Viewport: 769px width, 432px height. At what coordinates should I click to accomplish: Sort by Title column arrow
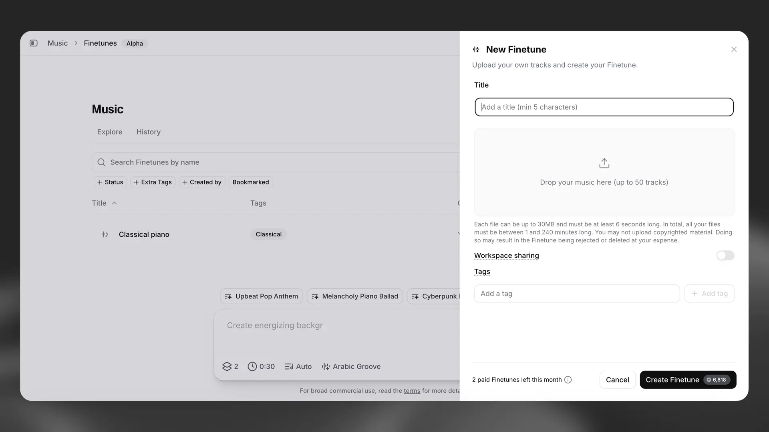115,203
